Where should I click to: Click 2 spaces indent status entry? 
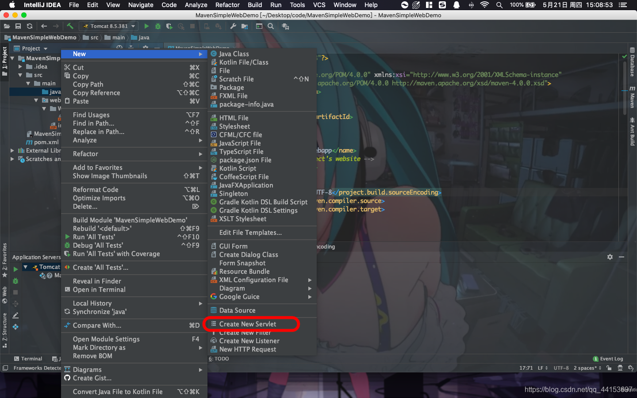(587, 368)
